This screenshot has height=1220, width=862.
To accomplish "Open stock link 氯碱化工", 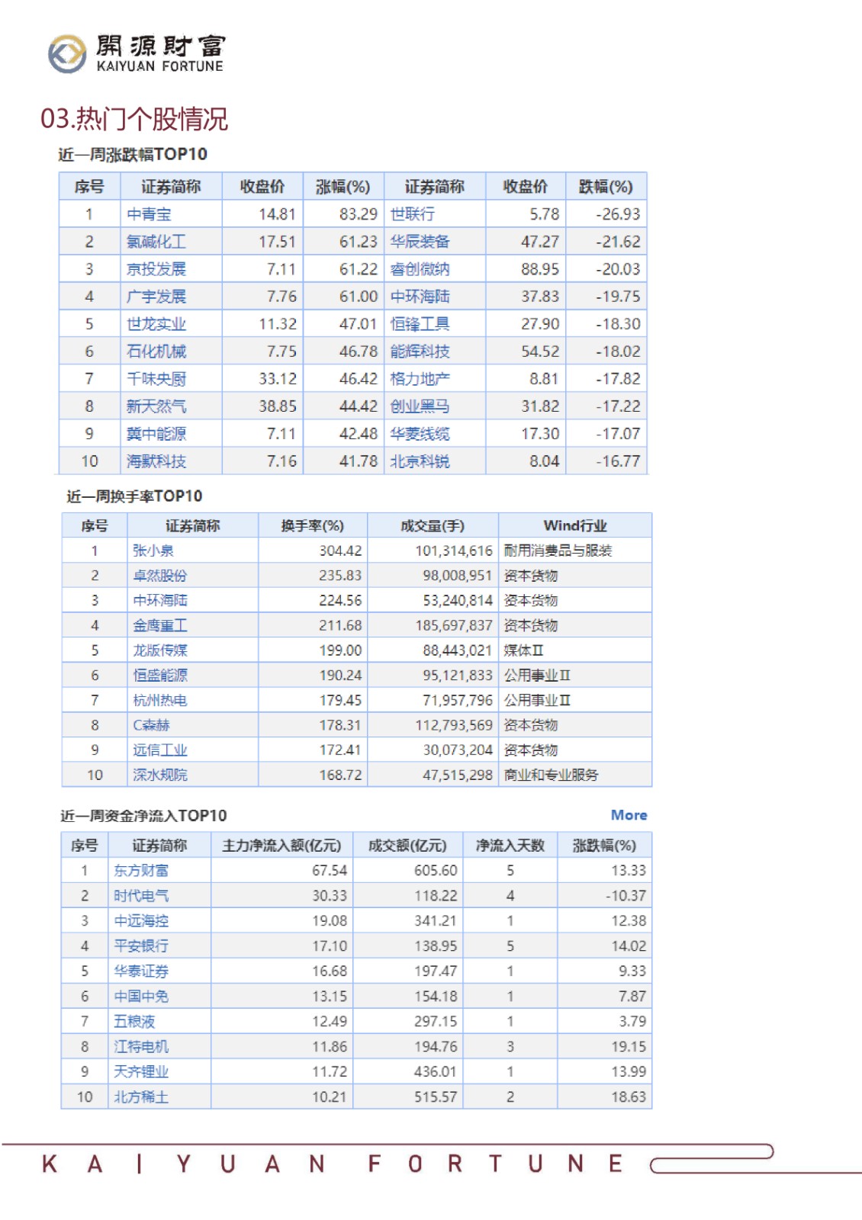I will click(156, 242).
